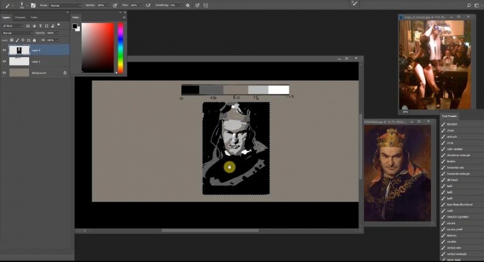Lock all padlock icon in Layers
This screenshot has height=262, width=484.
(34, 40)
